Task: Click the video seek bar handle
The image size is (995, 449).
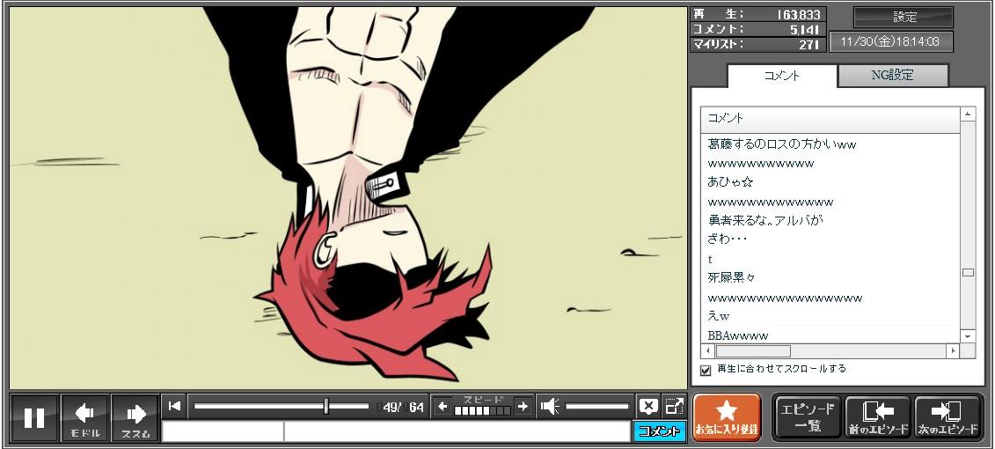Action: click(326, 406)
